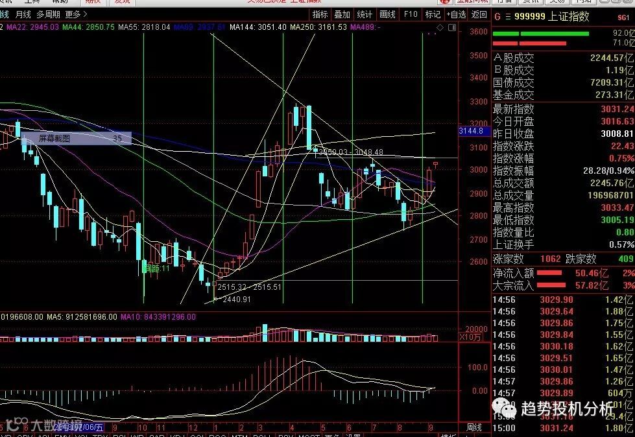Select the 14:57 tick at 3029.86

(x=563, y=381)
